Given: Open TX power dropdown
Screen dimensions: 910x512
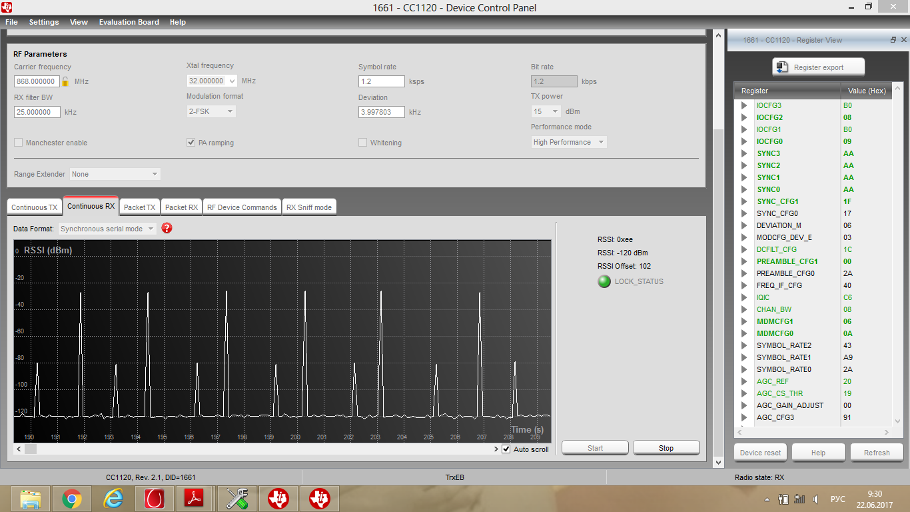Looking at the screenshot, I should click(x=556, y=111).
